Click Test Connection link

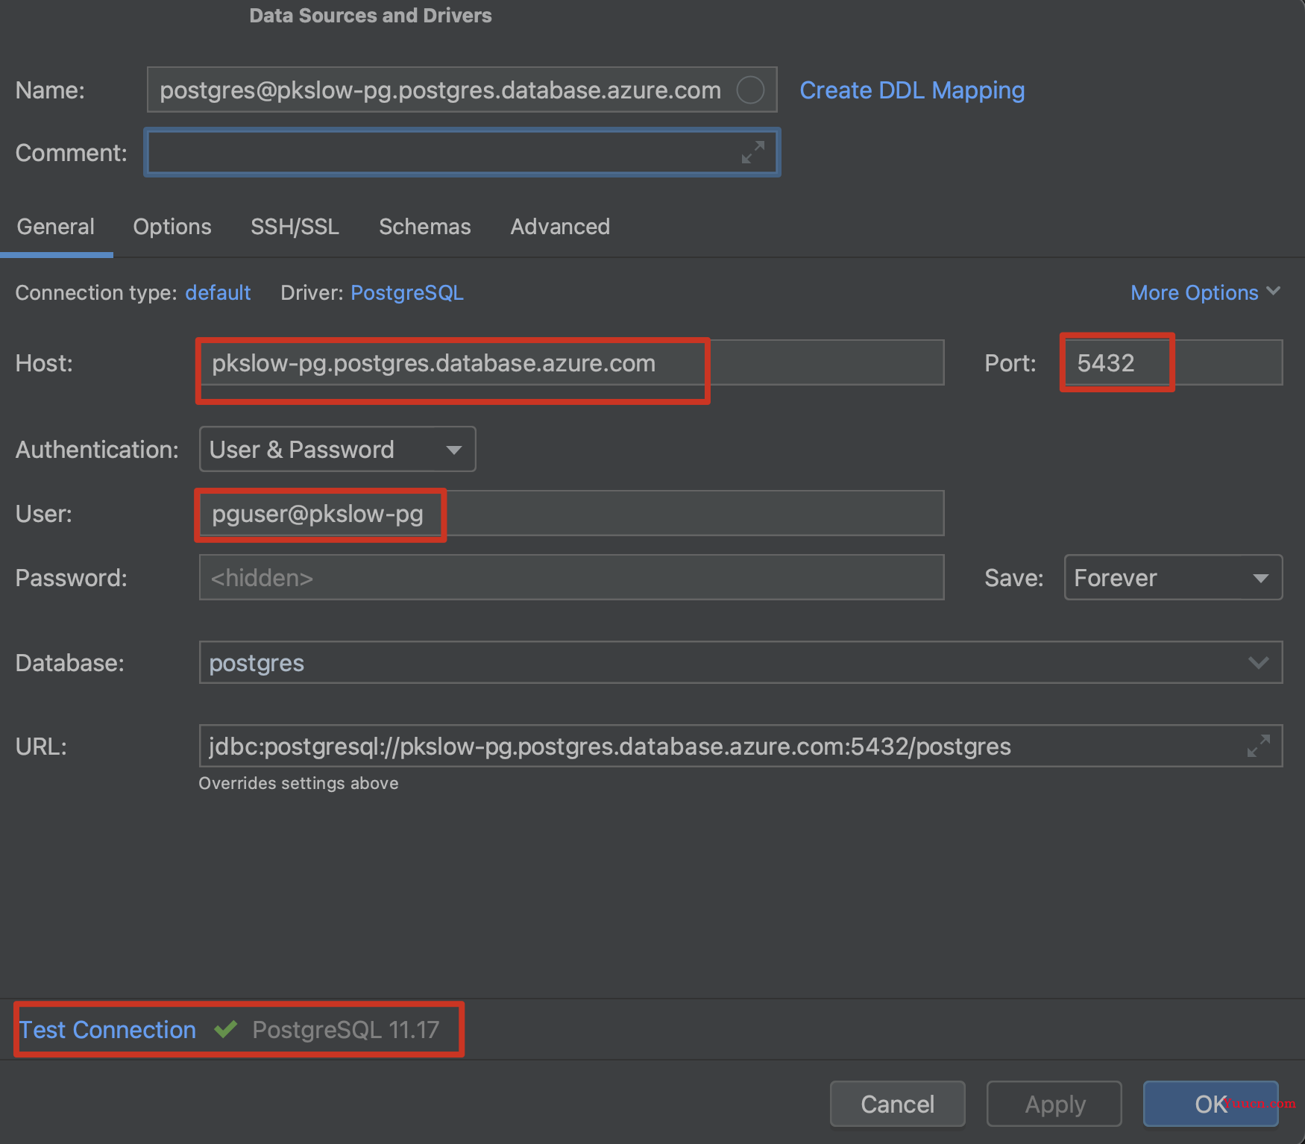(108, 1029)
